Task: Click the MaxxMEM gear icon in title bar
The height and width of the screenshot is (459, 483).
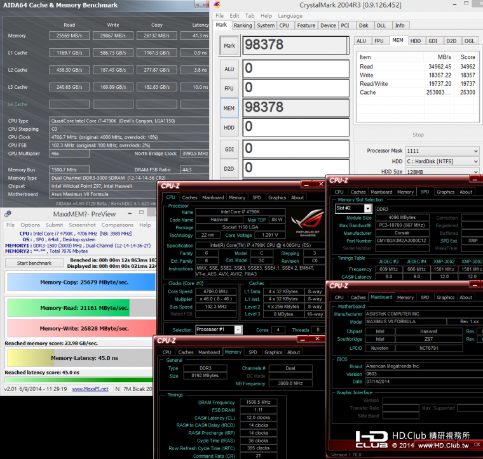Action: coord(8,214)
